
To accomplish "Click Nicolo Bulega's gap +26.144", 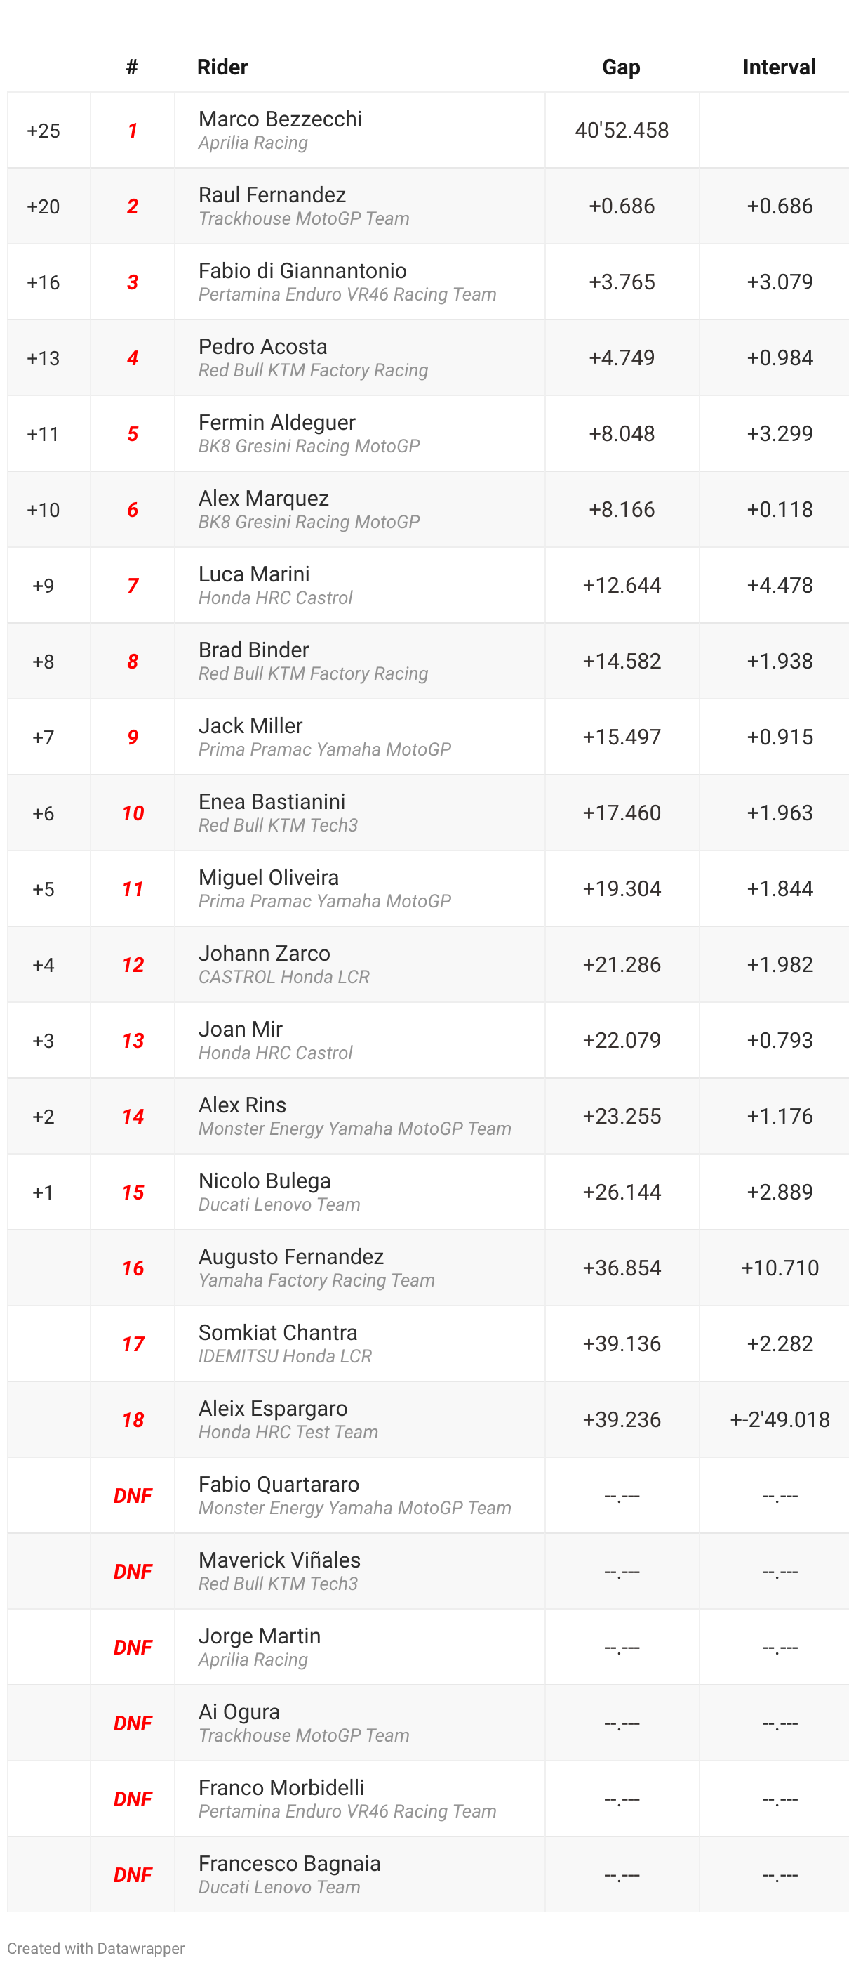I will click(620, 1192).
